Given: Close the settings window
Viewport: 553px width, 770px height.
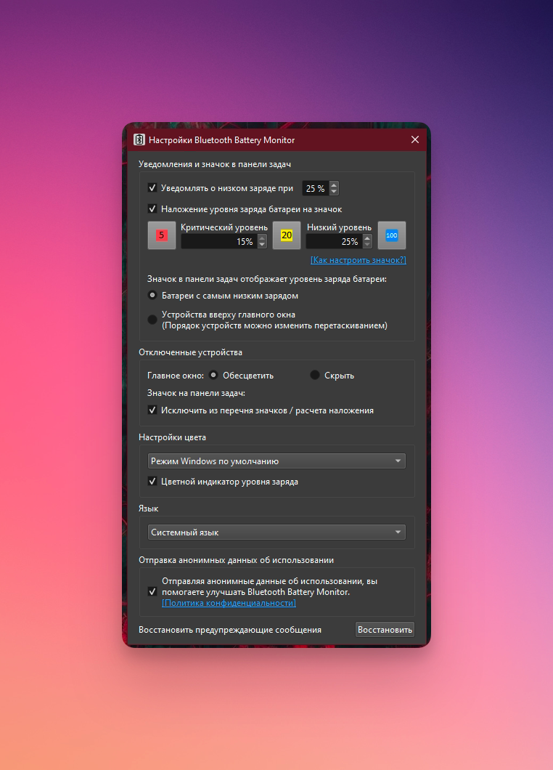Looking at the screenshot, I should pos(415,139).
